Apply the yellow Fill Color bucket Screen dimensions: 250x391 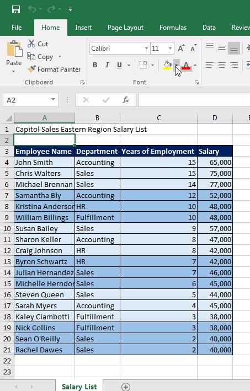click(167, 65)
